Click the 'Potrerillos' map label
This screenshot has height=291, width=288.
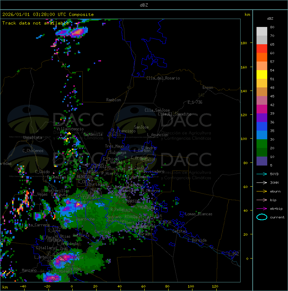[x=58, y=191]
